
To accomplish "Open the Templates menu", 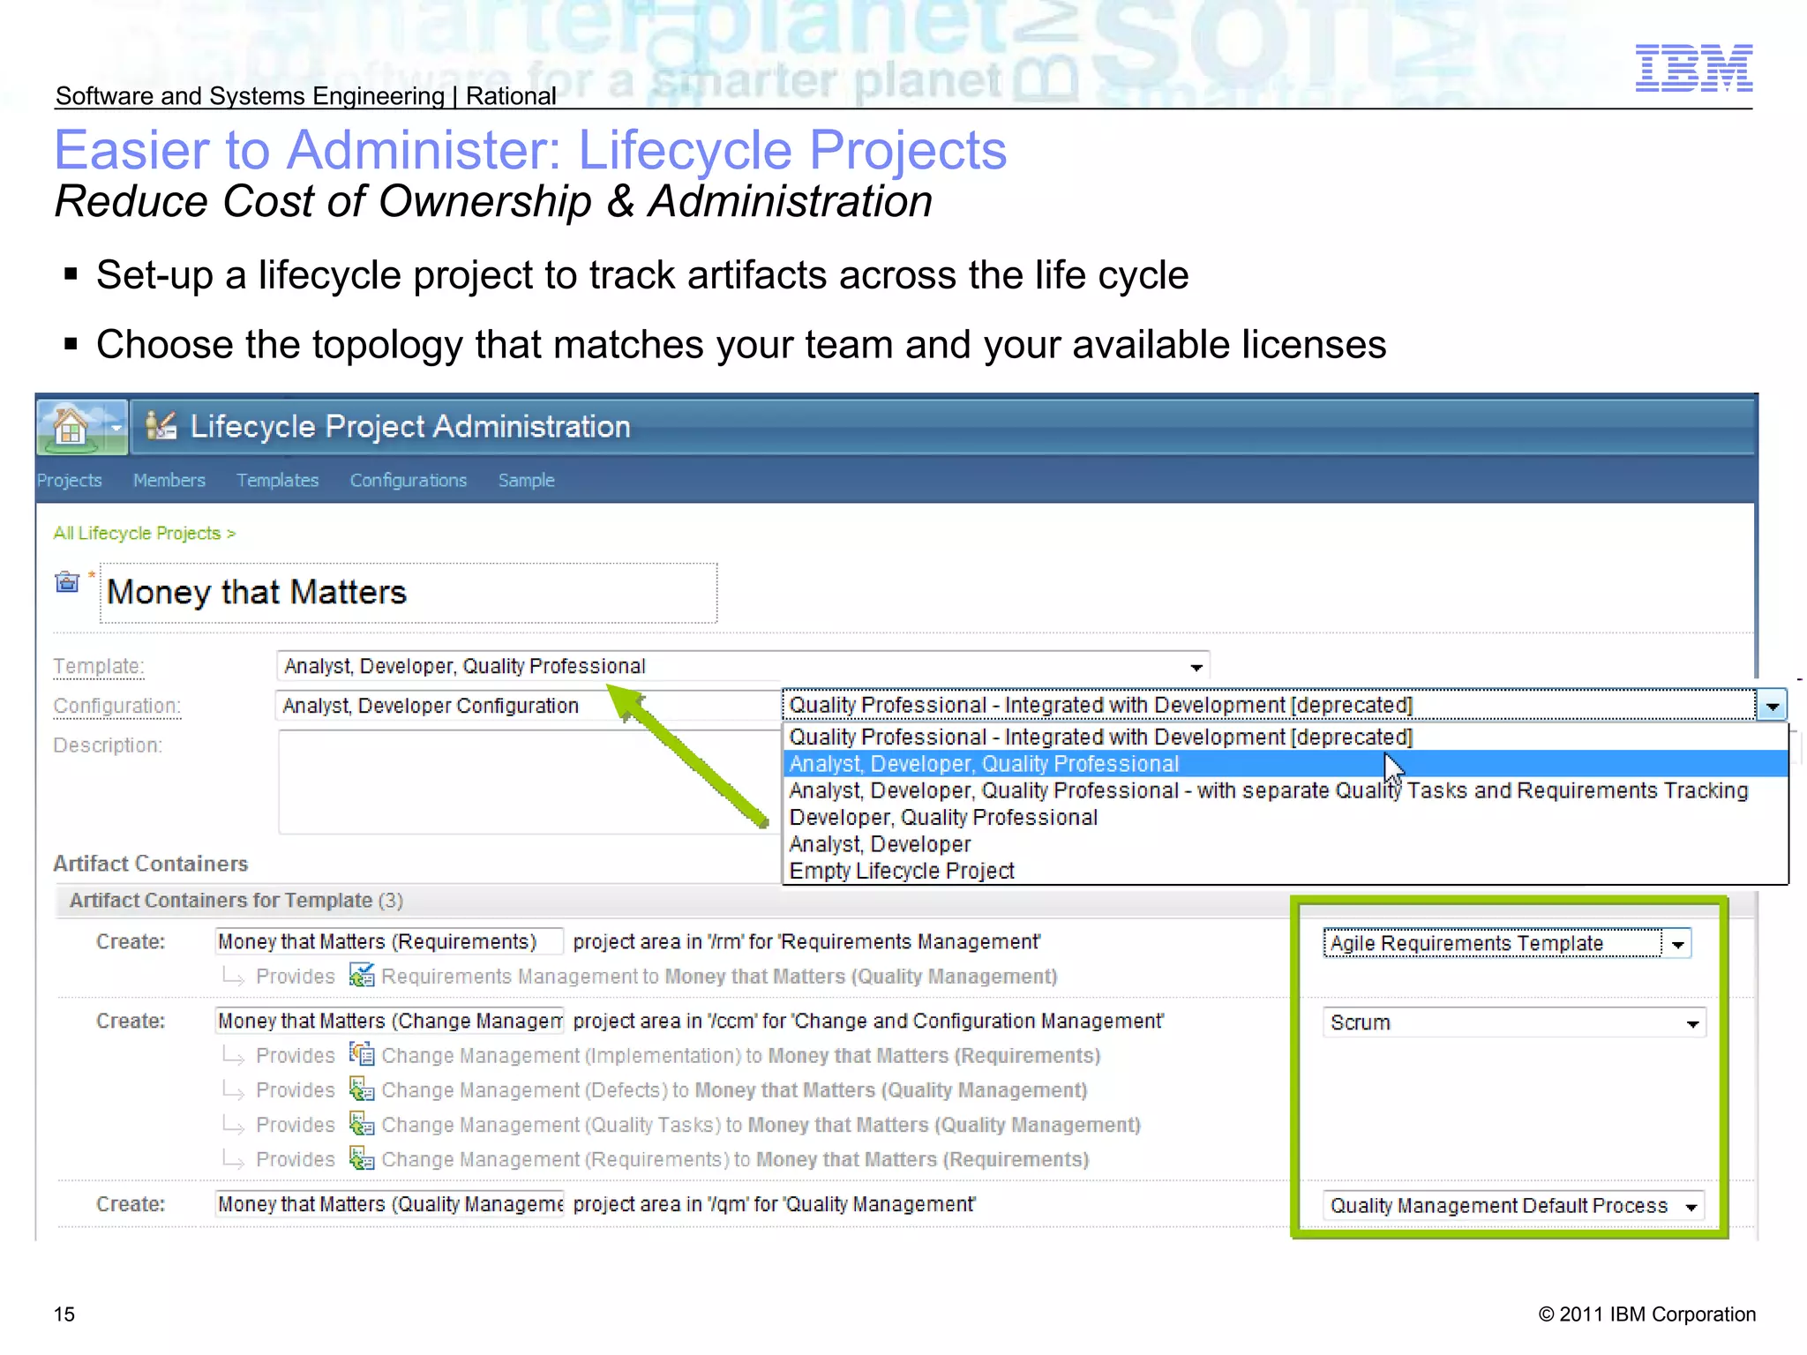I will (278, 480).
